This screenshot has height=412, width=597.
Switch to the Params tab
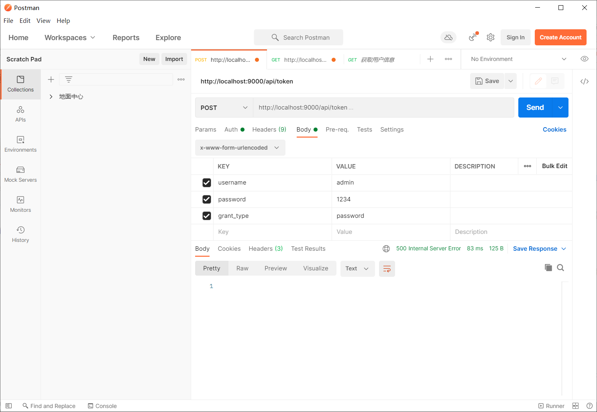[206, 130]
